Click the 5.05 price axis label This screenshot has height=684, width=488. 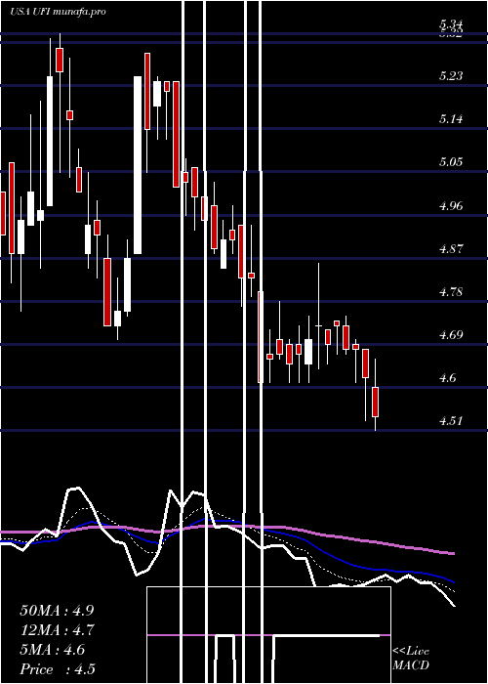[451, 162]
